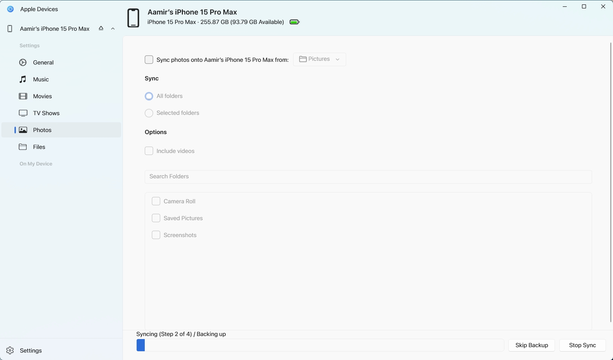Click the large iPhone icon in the header

[133, 18]
